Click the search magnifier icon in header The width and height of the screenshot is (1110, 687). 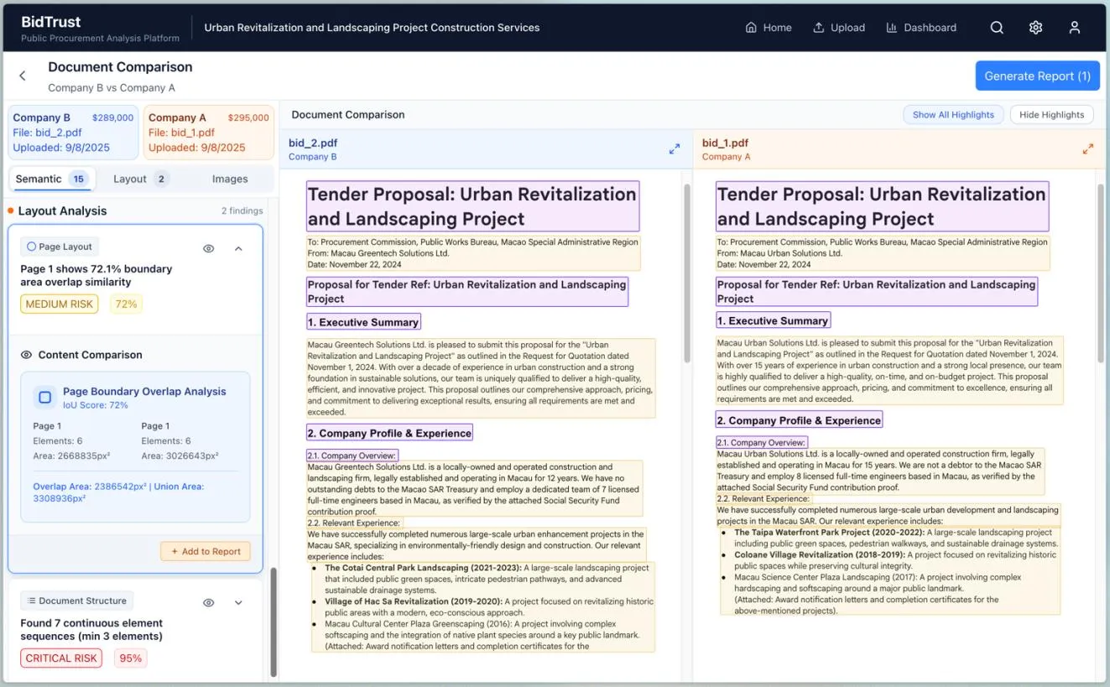[x=997, y=28]
